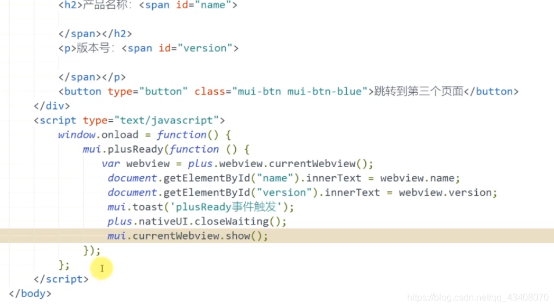Click getElementById("version") call
554x308 pixels.
tap(240, 193)
